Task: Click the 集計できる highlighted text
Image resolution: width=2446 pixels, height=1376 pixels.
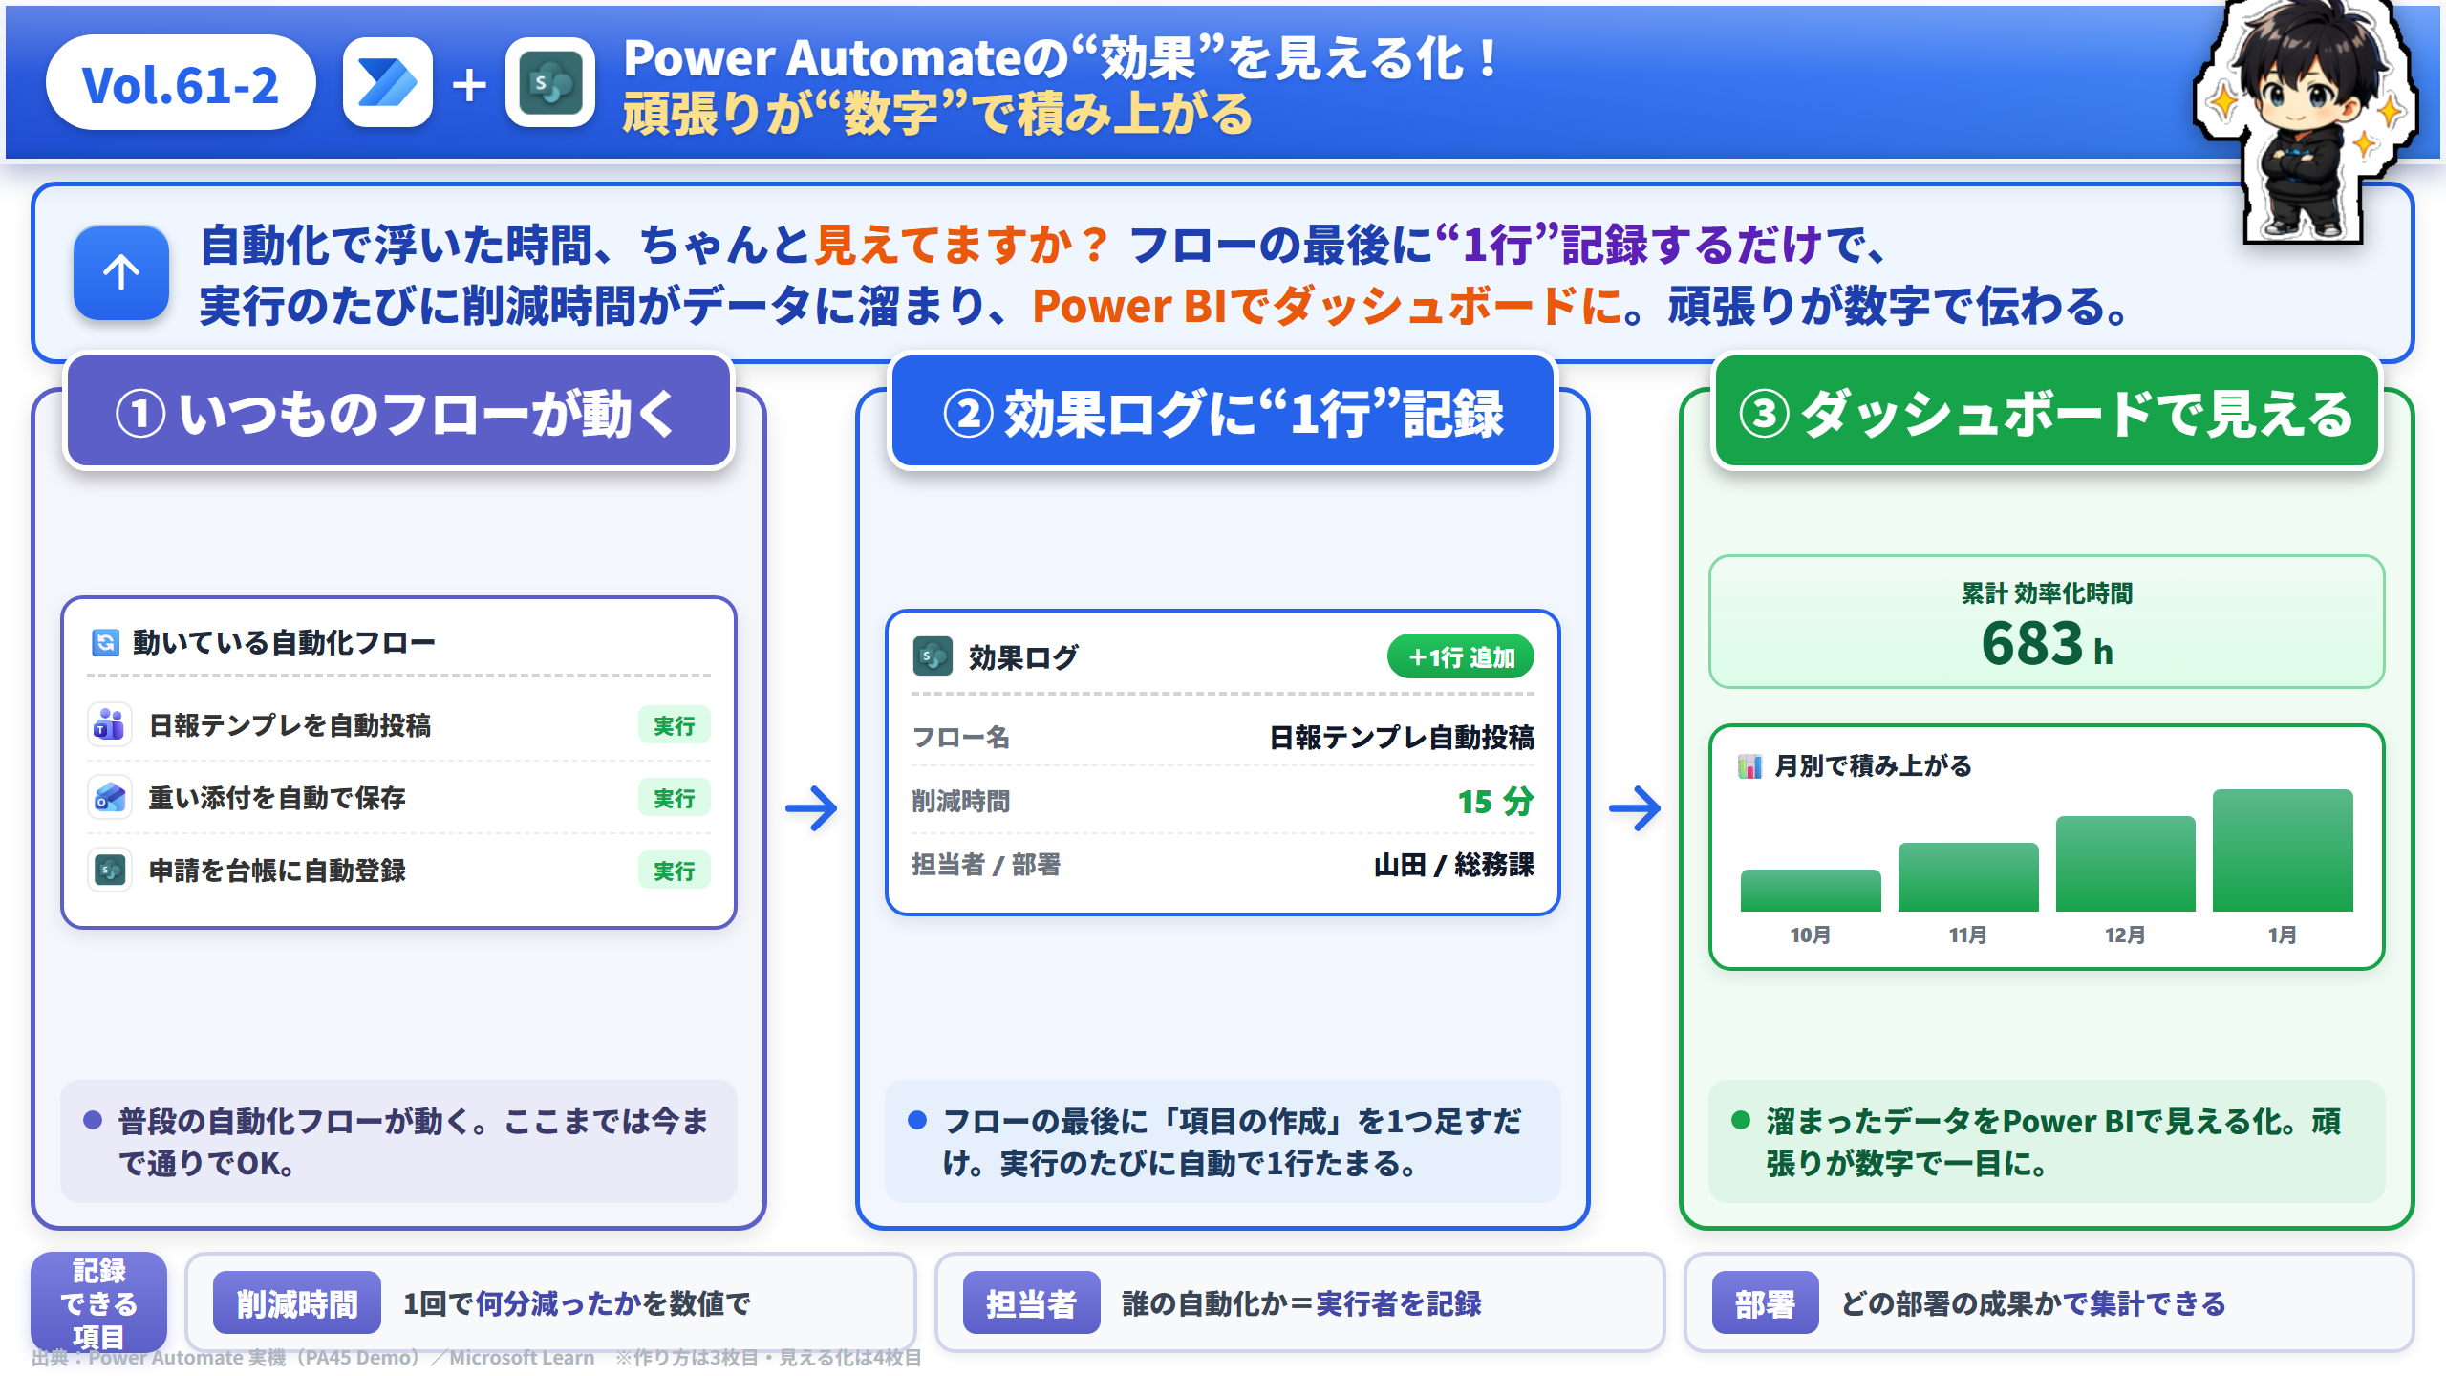Action: click(2156, 1302)
